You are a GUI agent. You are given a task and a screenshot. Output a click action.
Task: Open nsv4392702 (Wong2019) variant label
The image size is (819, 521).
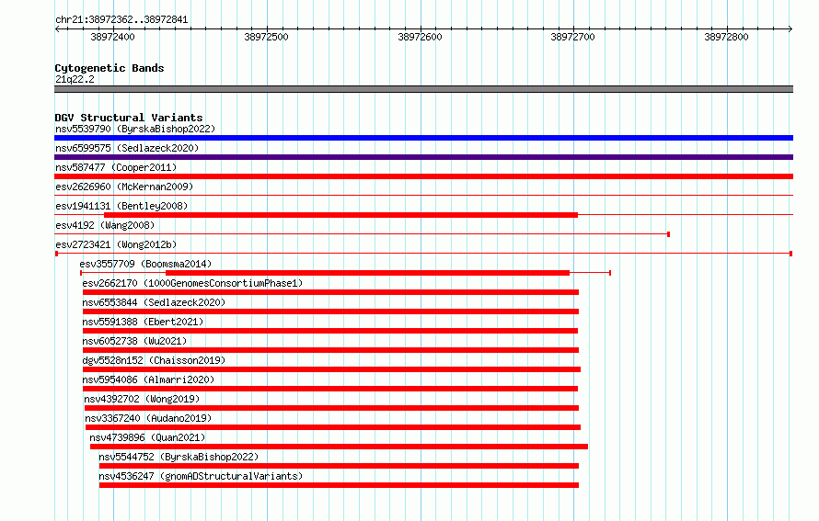[142, 399]
